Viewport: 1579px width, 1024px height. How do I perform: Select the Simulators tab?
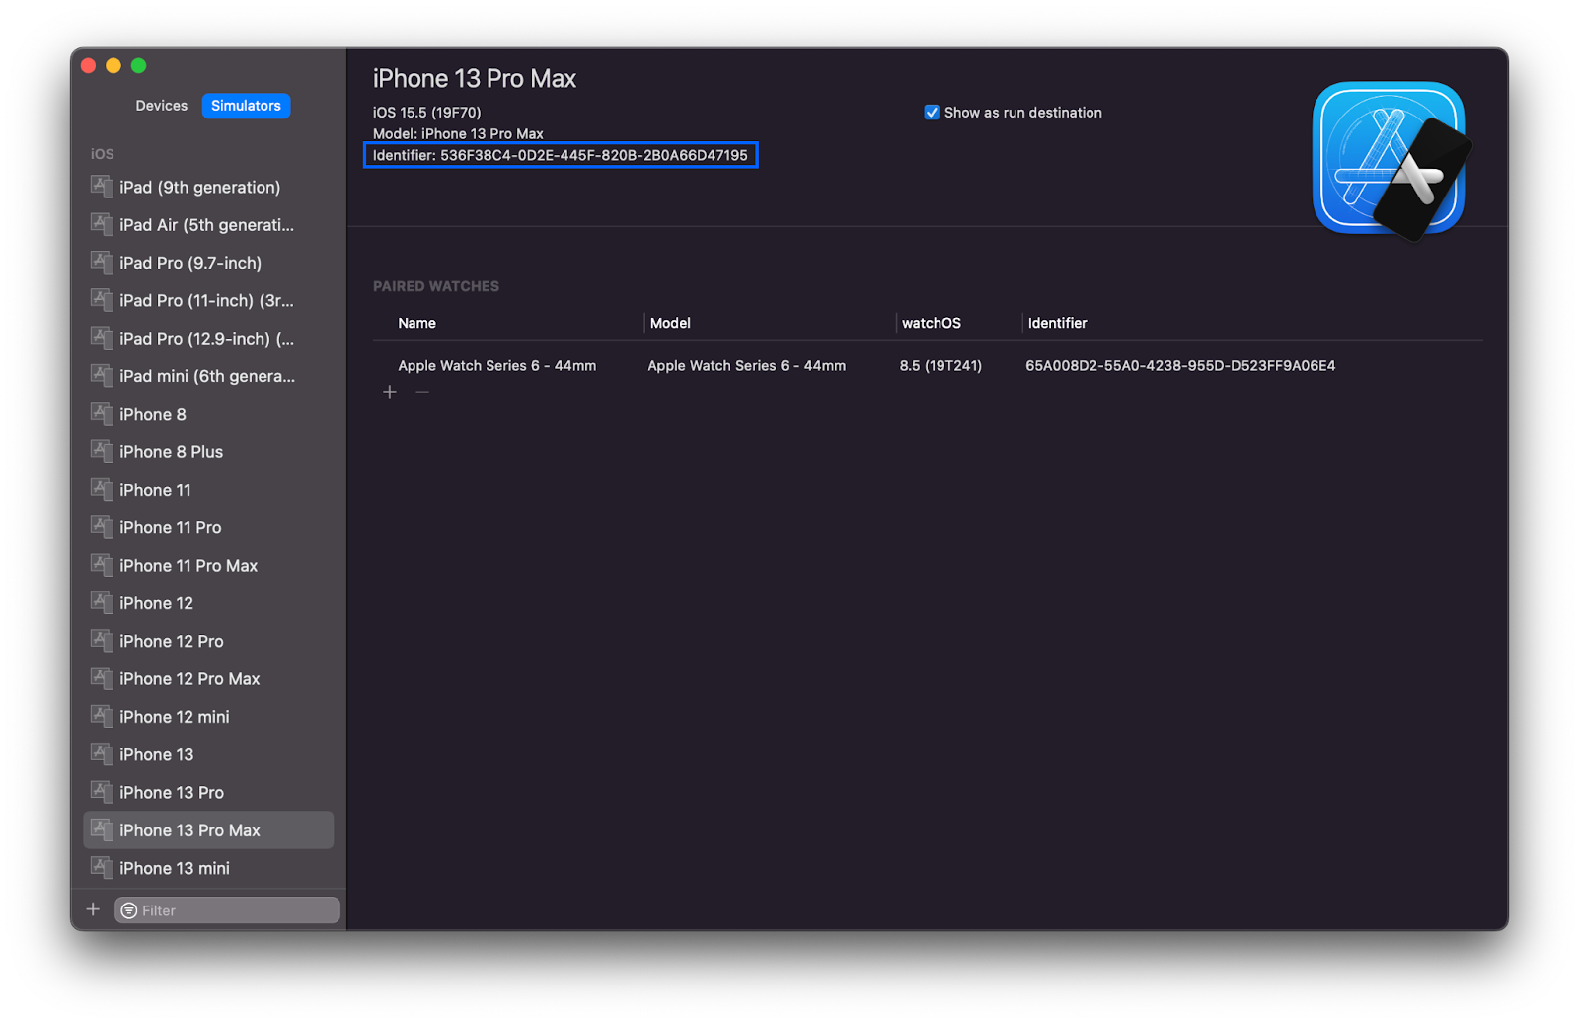point(246,106)
